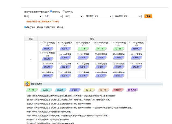Click the S3-103号商铺(复式) unit name
The height and width of the screenshot is (124, 172).
pyautogui.click(x=83, y=44)
